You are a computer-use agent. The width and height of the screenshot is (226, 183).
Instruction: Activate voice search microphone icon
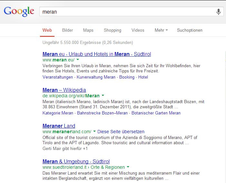point(219,12)
